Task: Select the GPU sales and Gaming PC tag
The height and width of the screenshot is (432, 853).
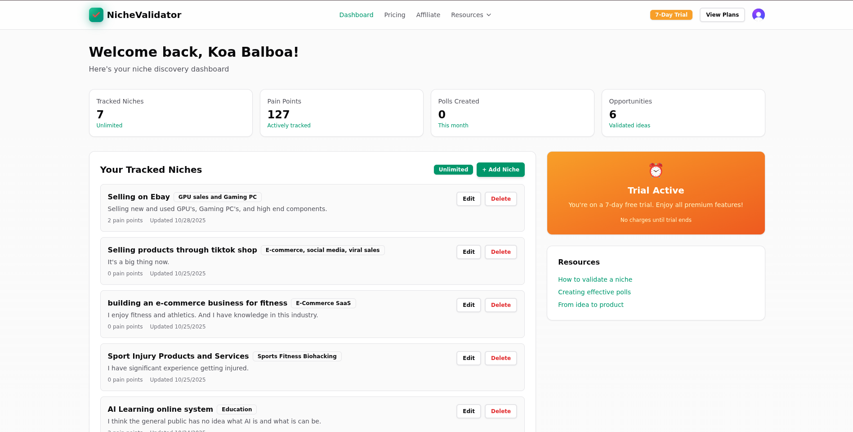Action: click(217, 197)
